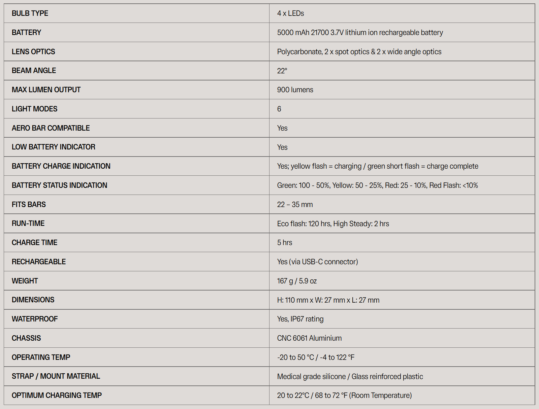This screenshot has width=539, height=409.
Task: Select the 900 lumens value
Action: pos(295,90)
